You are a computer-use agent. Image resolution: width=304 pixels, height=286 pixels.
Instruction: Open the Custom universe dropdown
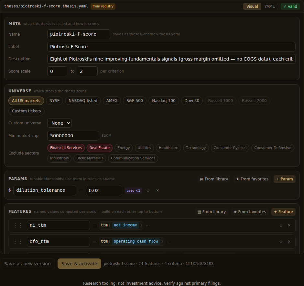59,123
